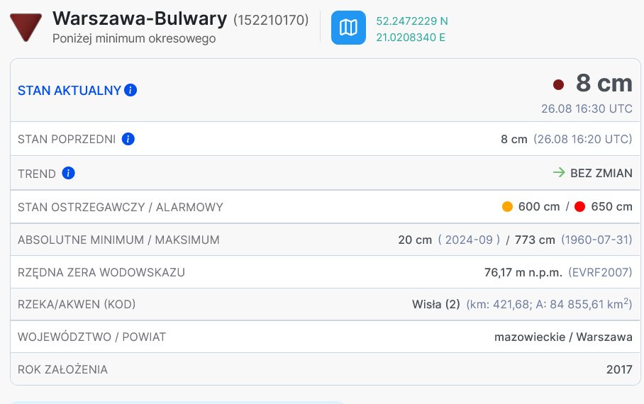Viewport: 644px width, 404px height.
Task: Click the STAN AKTUALNY heading
Action: [70, 90]
